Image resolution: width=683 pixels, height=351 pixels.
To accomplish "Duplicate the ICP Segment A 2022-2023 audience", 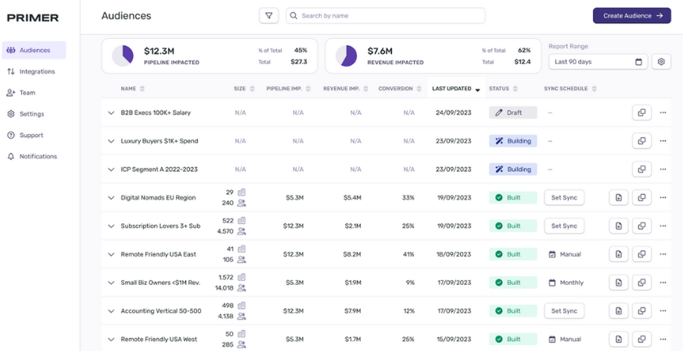I will point(641,169).
